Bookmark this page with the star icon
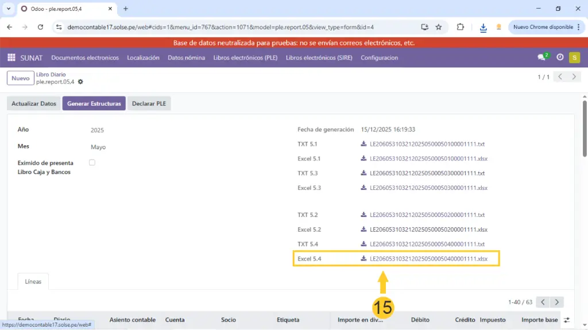 439,27
